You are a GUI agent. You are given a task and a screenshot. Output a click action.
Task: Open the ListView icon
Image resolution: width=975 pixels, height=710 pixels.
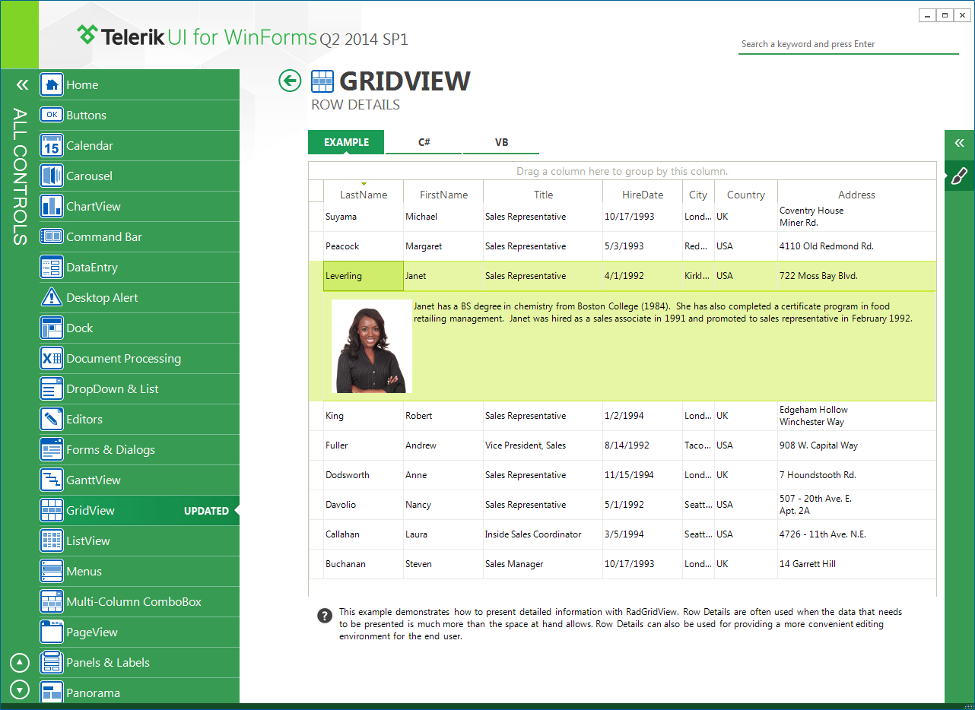click(52, 541)
